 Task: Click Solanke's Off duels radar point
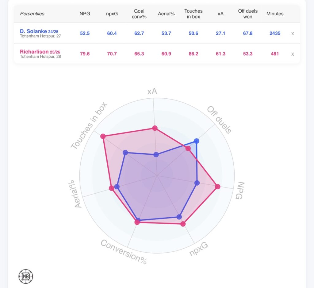click(197, 141)
